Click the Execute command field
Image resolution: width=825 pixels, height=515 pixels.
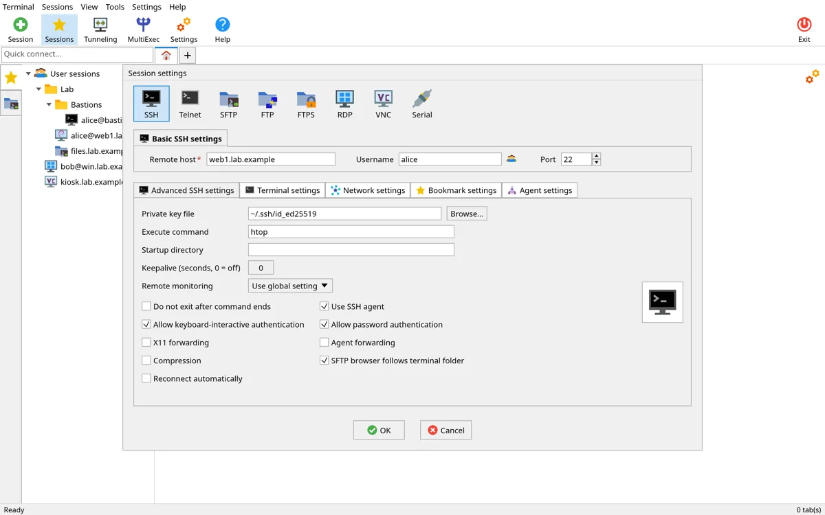pyautogui.click(x=351, y=231)
